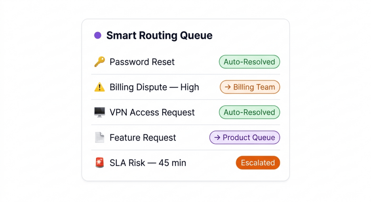The image size is (371, 202).
Task: Open the VPN Access Request ticket
Action: tap(152, 112)
